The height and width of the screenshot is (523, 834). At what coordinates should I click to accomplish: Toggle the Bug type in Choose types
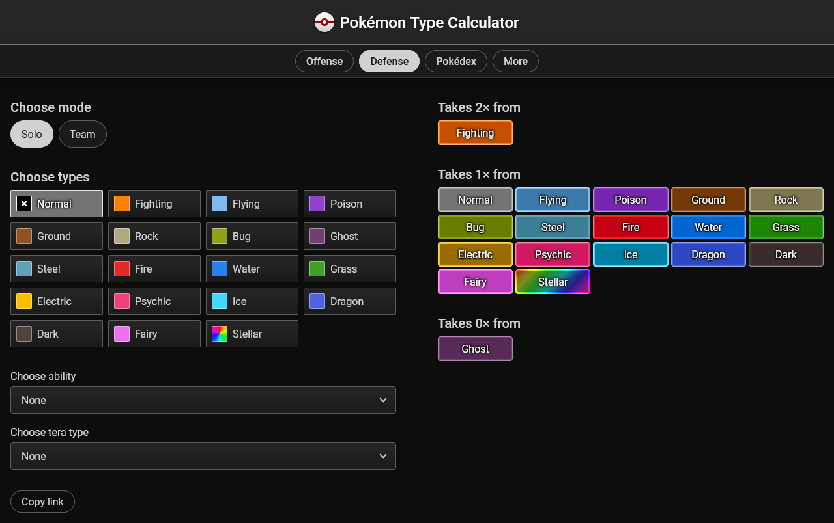pos(252,236)
